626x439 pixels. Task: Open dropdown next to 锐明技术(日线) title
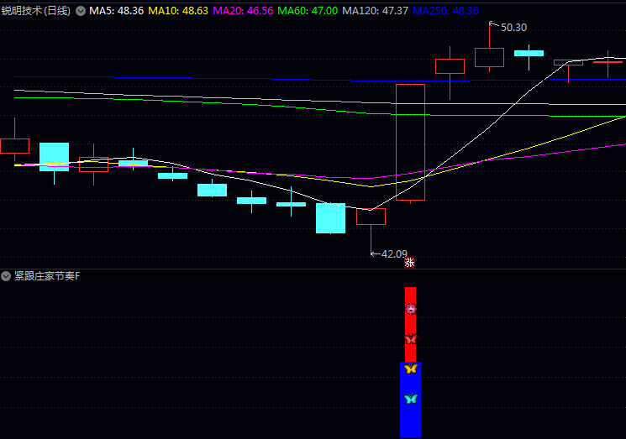(x=81, y=11)
